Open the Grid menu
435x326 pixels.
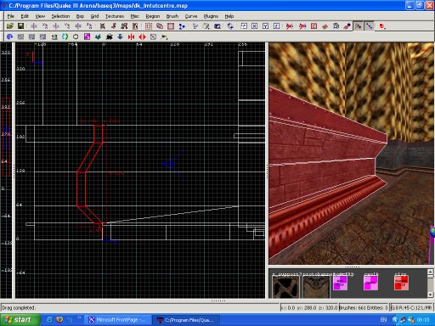[94, 16]
